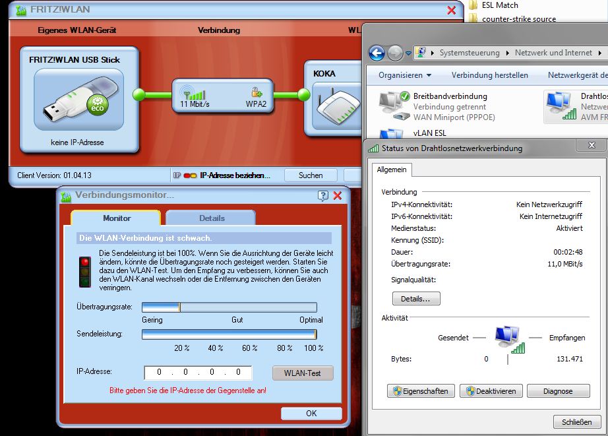This screenshot has height=436, width=608.
Task: Open the help question mark in Verbindungsmonitor
Action: tap(322, 195)
